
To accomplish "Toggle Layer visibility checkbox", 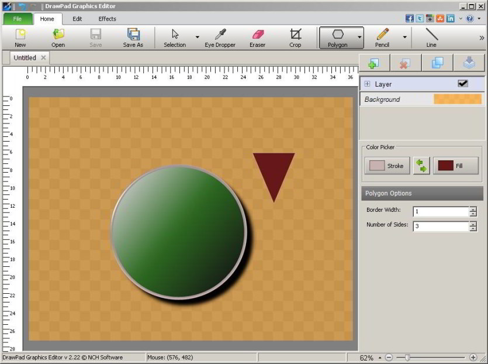I will 463,83.
